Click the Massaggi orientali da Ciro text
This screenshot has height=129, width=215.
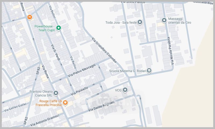click(x=179, y=21)
